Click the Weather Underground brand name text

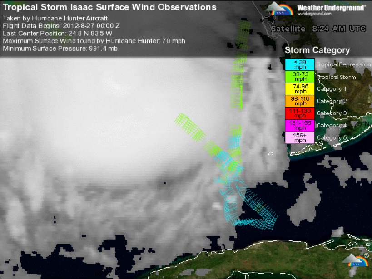[x=331, y=8]
